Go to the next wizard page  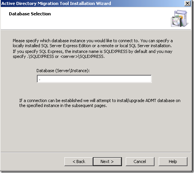[107, 161]
